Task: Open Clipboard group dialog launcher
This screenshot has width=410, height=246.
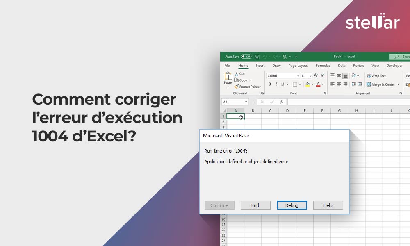Action: click(262, 93)
